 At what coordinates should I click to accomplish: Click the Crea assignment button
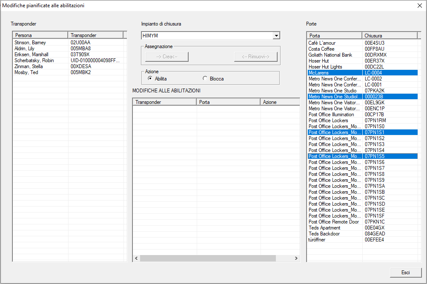pos(166,57)
